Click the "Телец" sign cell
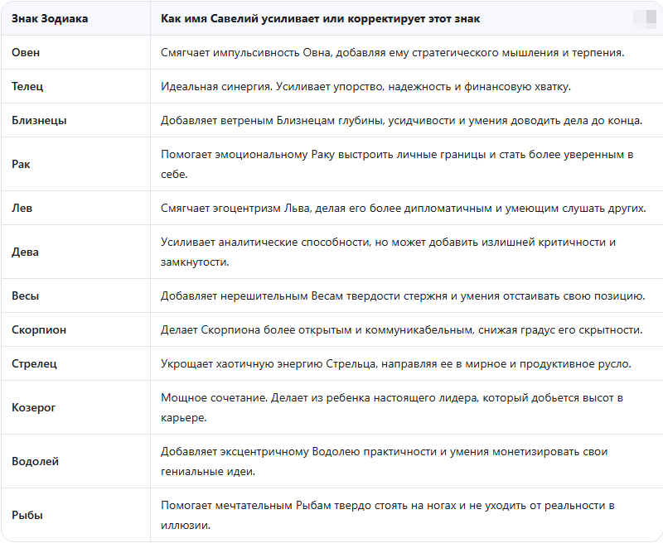The image size is (663, 543). (x=27, y=86)
